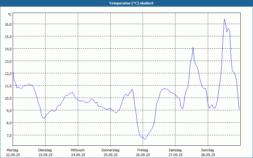
Task: Click the Mittwoch day label
Action: pyautogui.click(x=77, y=150)
